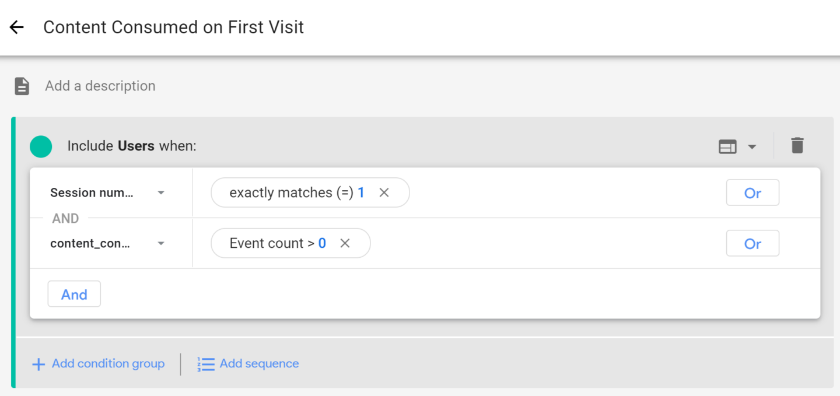Click Or next to the Event count condition
Image resolution: width=840 pixels, height=396 pixels.
coord(752,243)
